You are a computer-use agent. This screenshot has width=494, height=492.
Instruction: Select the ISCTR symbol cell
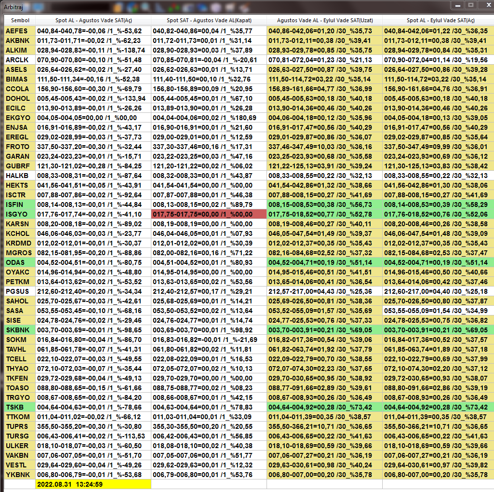tap(20, 195)
